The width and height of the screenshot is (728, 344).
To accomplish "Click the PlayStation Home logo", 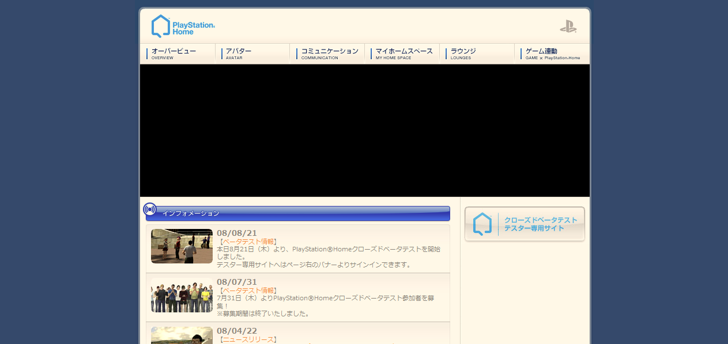I will (x=183, y=26).
